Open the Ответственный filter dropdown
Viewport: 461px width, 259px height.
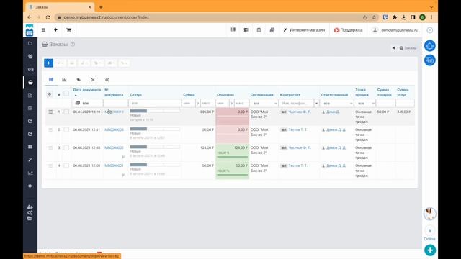point(336,104)
